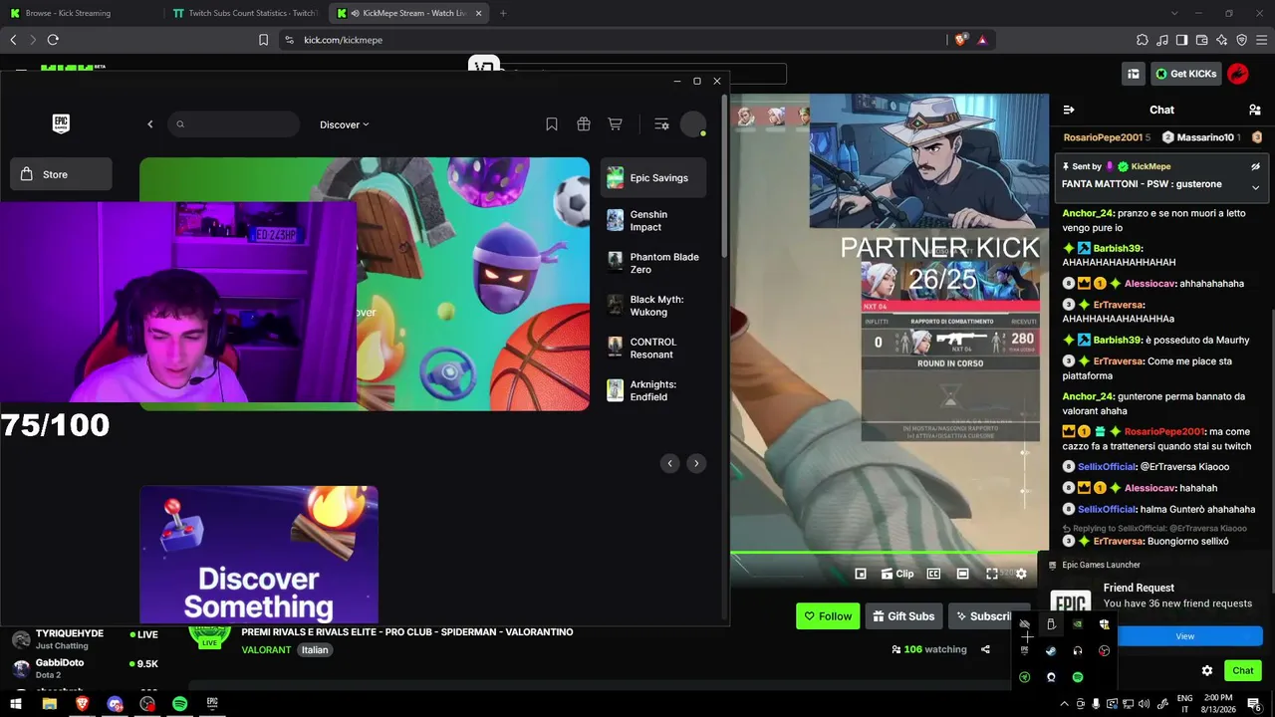
Task: Select Genshin Impact in the featured list
Action: (x=653, y=221)
